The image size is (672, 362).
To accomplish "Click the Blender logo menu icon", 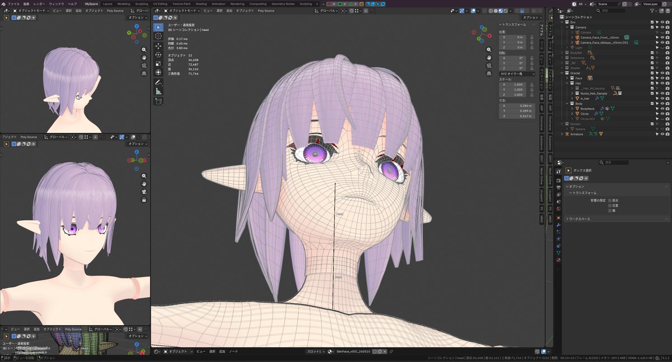I will click(3, 3).
